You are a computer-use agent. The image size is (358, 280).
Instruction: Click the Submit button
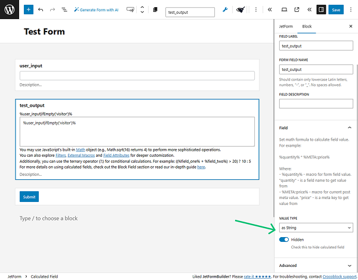pos(29,197)
